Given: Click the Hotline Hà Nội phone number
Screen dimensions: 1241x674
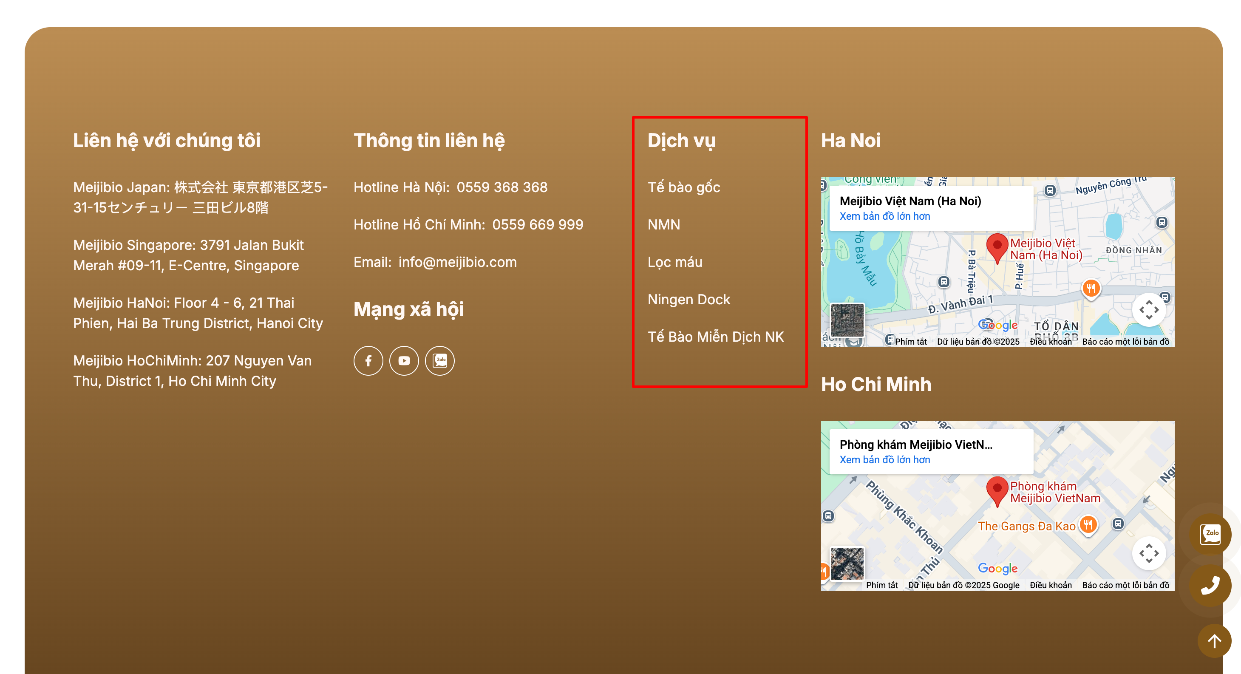Looking at the screenshot, I should click(x=501, y=187).
